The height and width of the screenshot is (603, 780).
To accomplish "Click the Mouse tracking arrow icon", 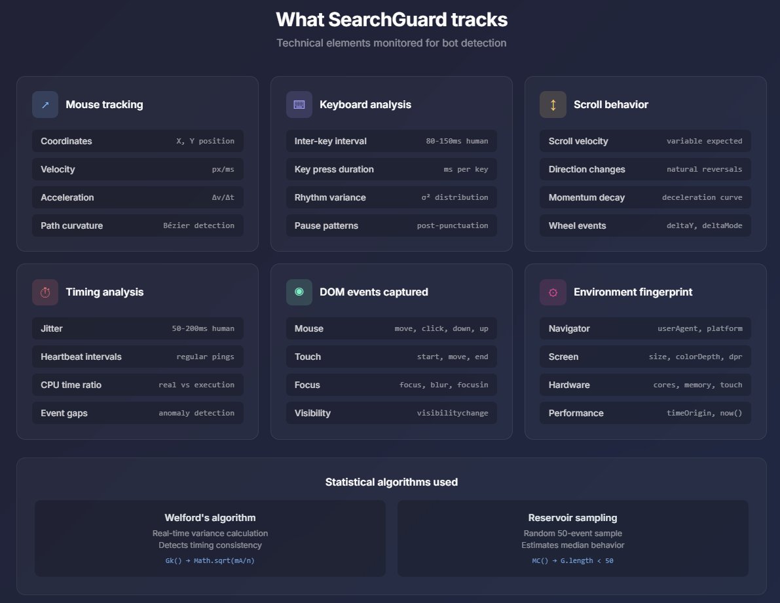I will 45,105.
